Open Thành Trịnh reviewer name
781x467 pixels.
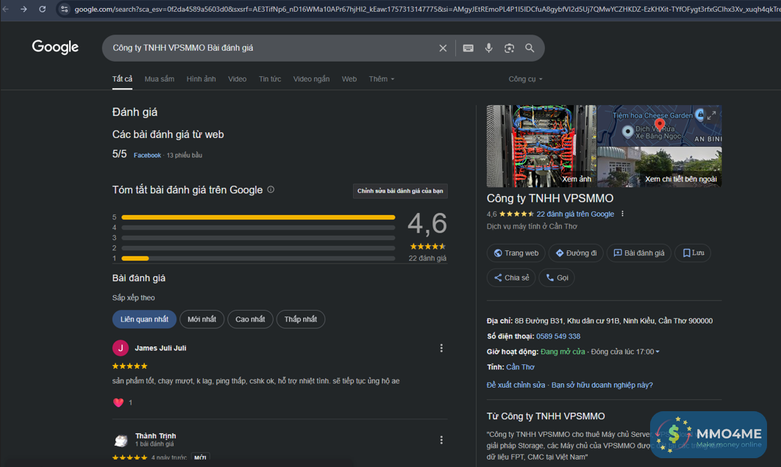(x=155, y=435)
